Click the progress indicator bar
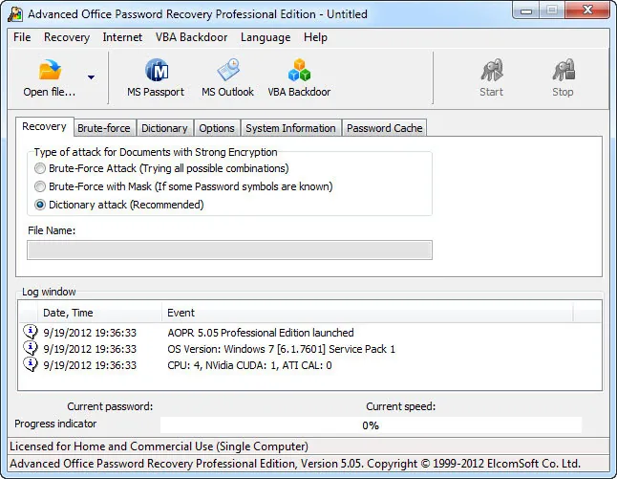This screenshot has height=479, width=617. [x=371, y=425]
